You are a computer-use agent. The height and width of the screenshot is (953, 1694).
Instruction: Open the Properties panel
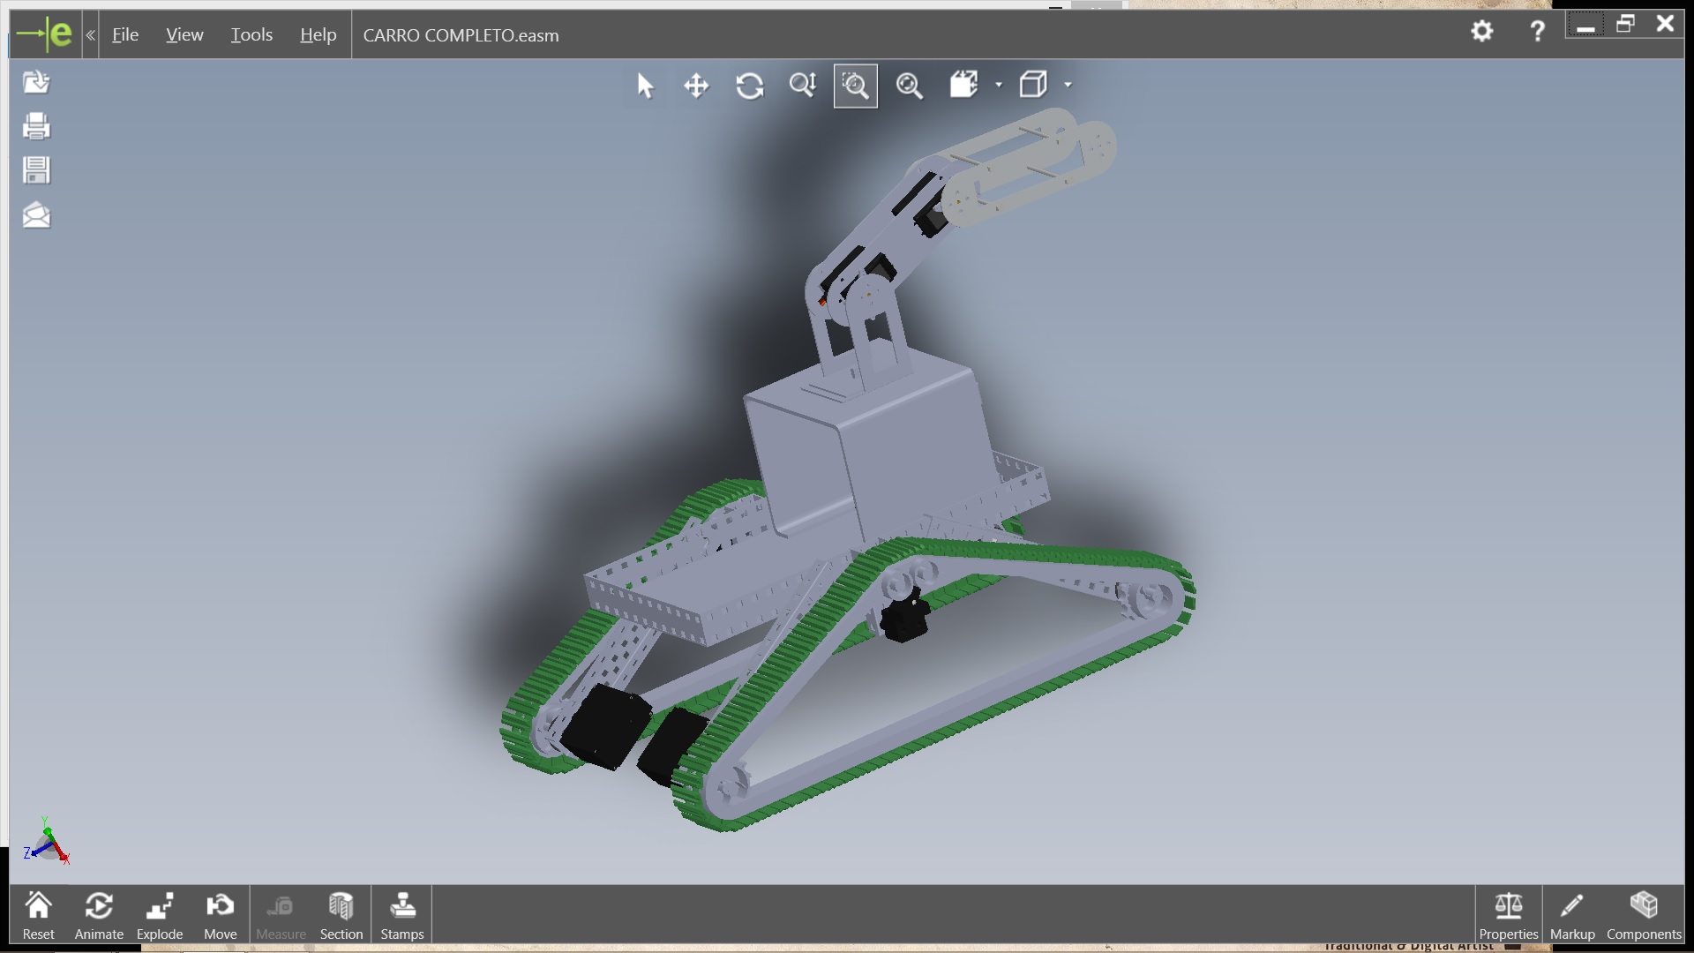pyautogui.click(x=1509, y=915)
